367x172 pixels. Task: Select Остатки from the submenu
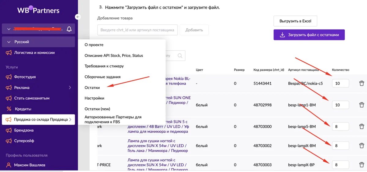92,88
